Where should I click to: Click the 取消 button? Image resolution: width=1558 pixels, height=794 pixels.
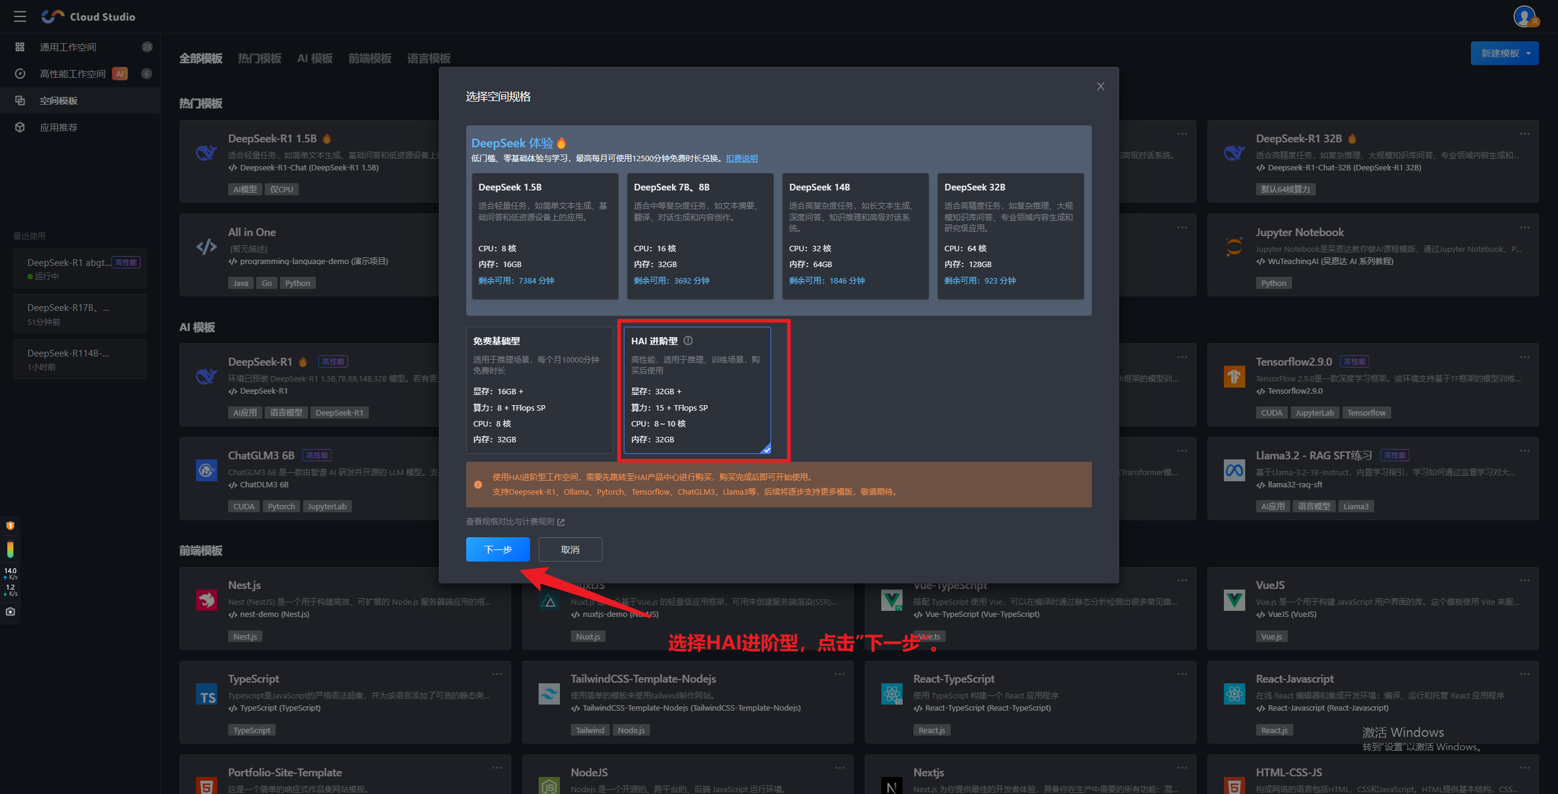[x=570, y=549]
